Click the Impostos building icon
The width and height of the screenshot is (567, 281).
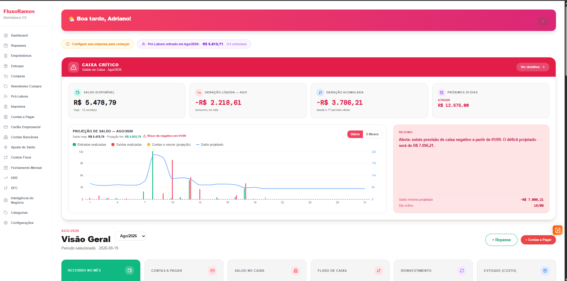tap(6, 106)
